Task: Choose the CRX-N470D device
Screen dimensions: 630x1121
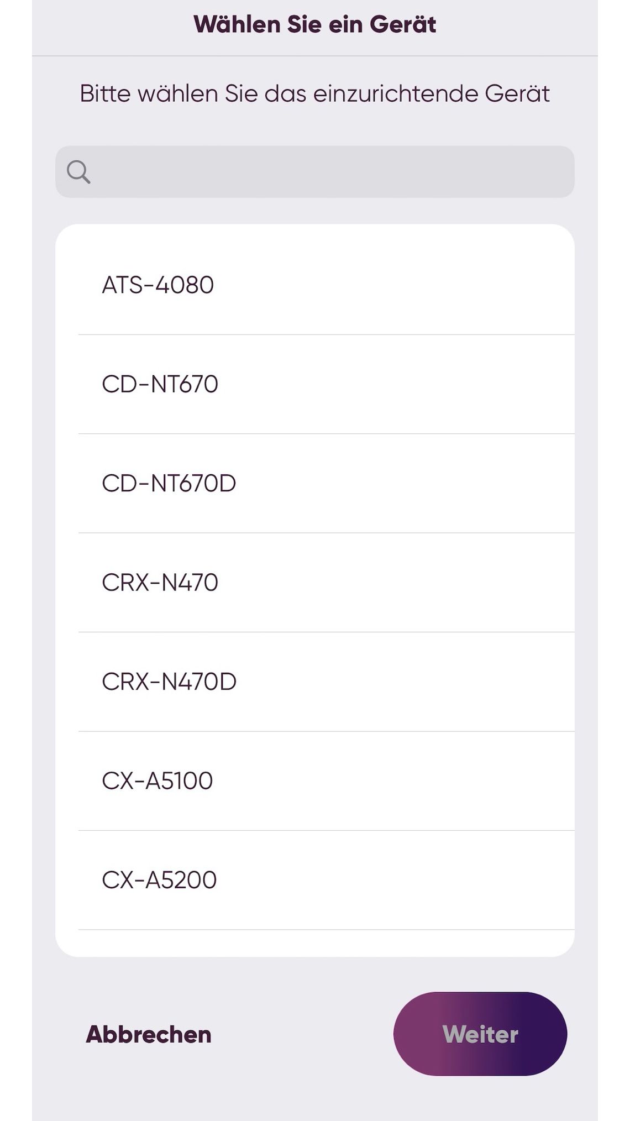Action: (x=315, y=682)
